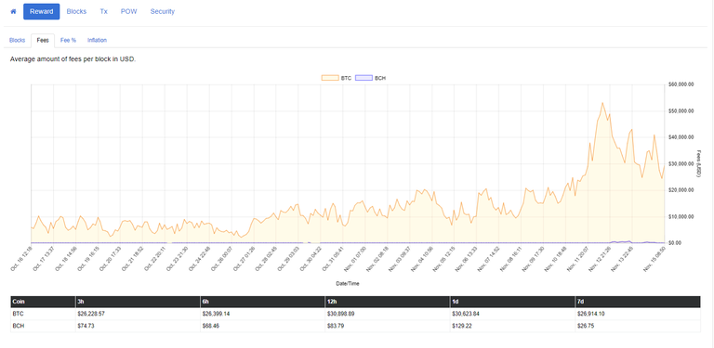Click the $50,000.00 axis label

tap(681, 110)
